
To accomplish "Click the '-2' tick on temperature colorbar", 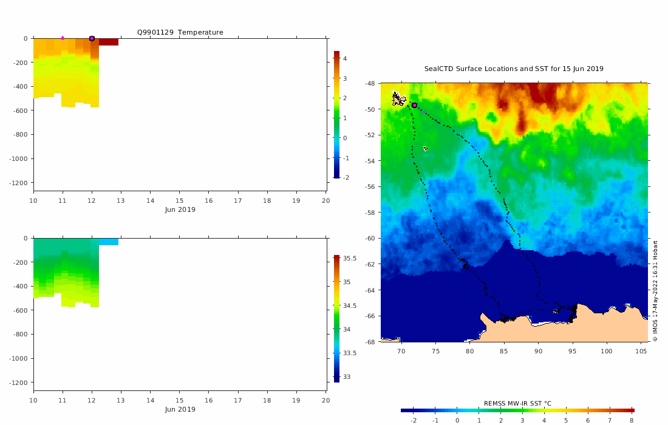I will coord(346,177).
